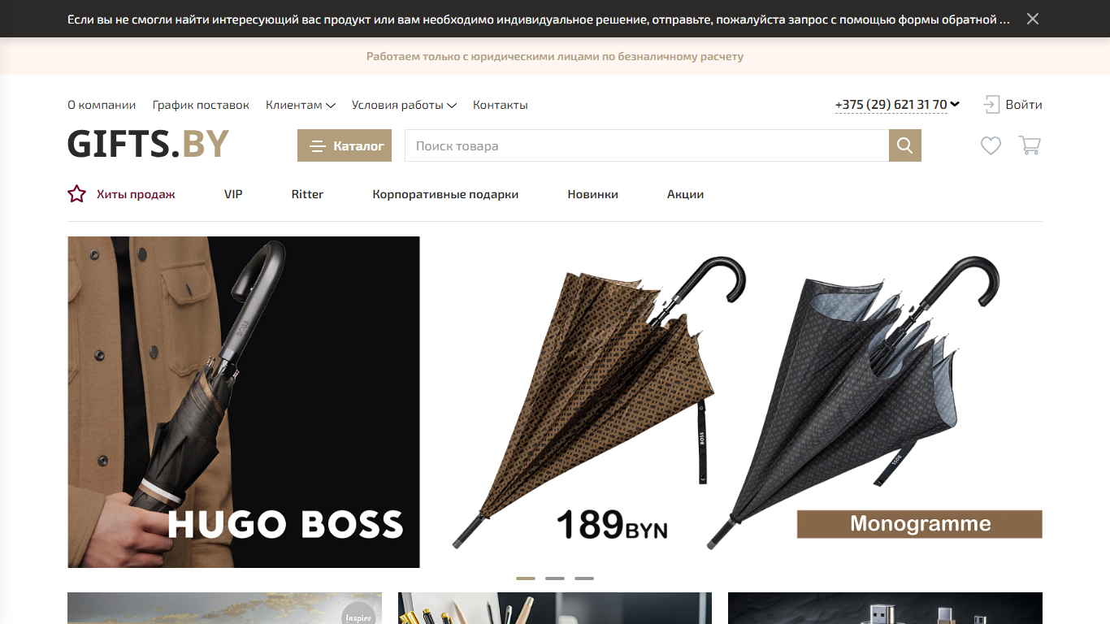Click the +375 (29) 621 31 70 phone number
The image size is (1110, 624).
click(x=891, y=104)
